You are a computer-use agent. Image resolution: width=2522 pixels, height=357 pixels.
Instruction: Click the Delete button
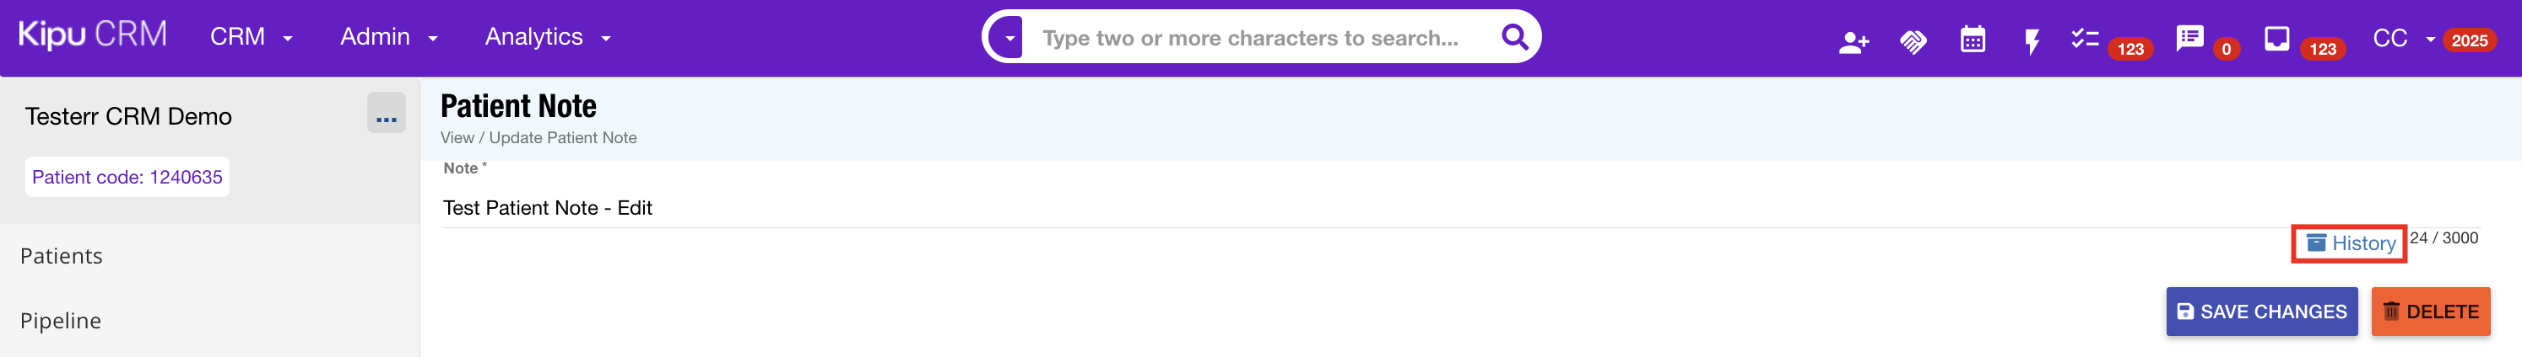(2430, 312)
